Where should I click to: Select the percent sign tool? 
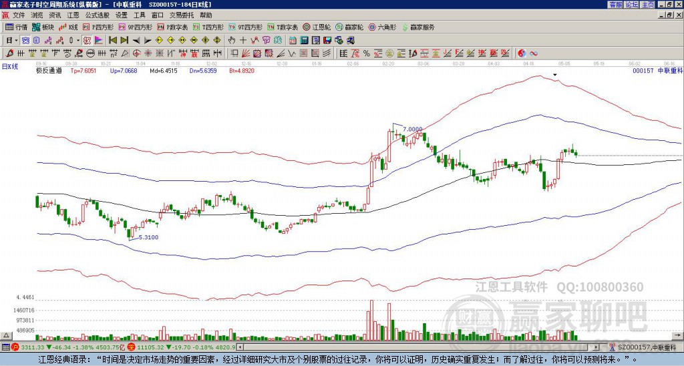pos(367,53)
